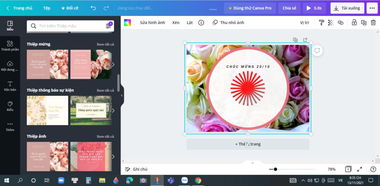The image size is (380, 186).
Task: Click the 78% zoom level
Action: (x=331, y=169)
